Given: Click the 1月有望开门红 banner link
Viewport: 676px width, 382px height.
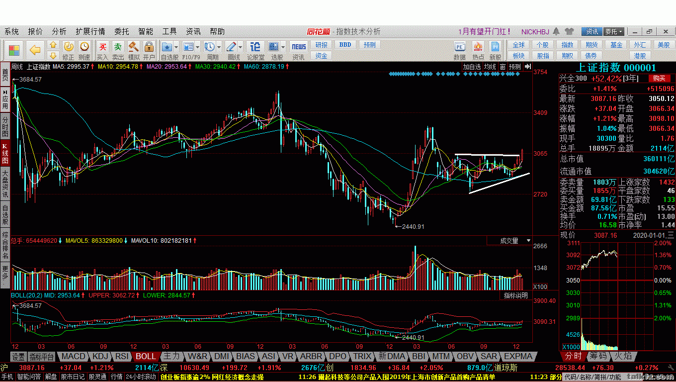Looking at the screenshot, I should coord(484,31).
